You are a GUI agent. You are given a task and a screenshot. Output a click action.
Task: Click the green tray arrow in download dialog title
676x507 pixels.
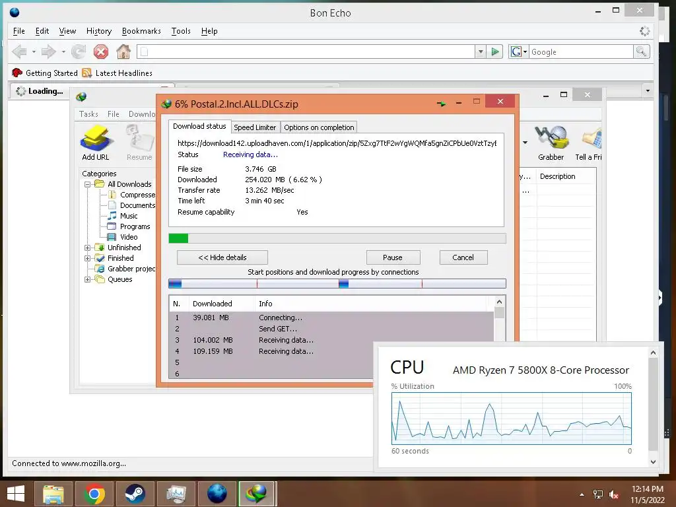(x=441, y=104)
